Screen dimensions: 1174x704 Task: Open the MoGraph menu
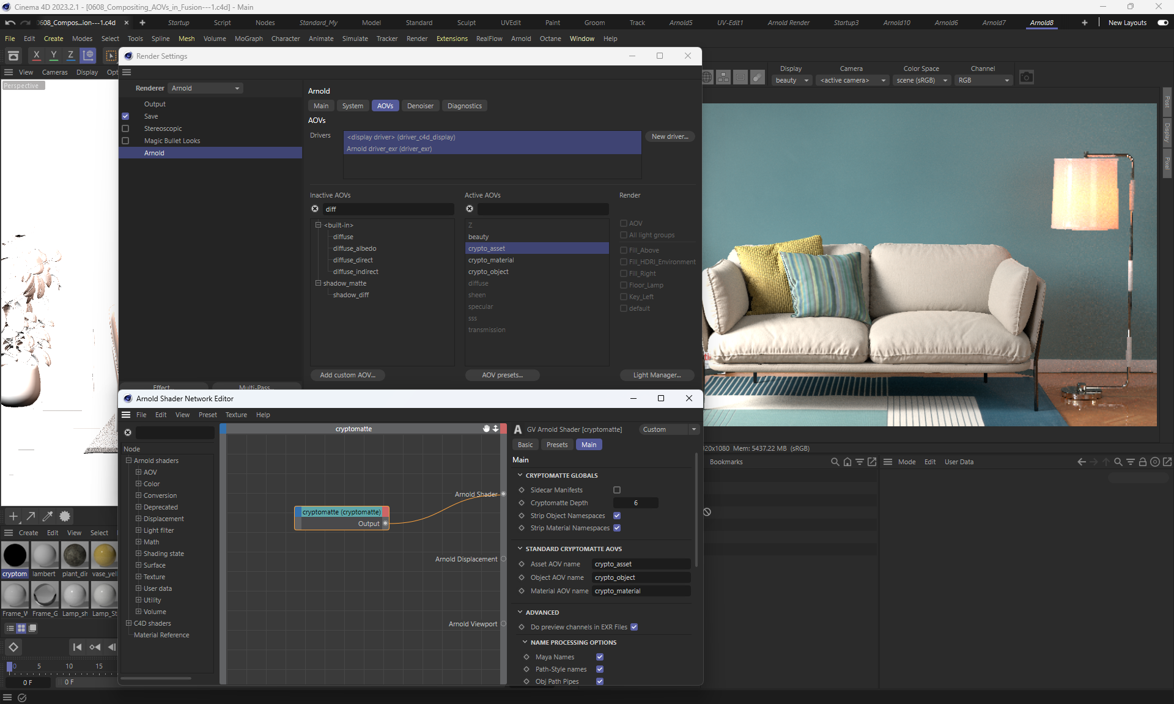[248, 39]
